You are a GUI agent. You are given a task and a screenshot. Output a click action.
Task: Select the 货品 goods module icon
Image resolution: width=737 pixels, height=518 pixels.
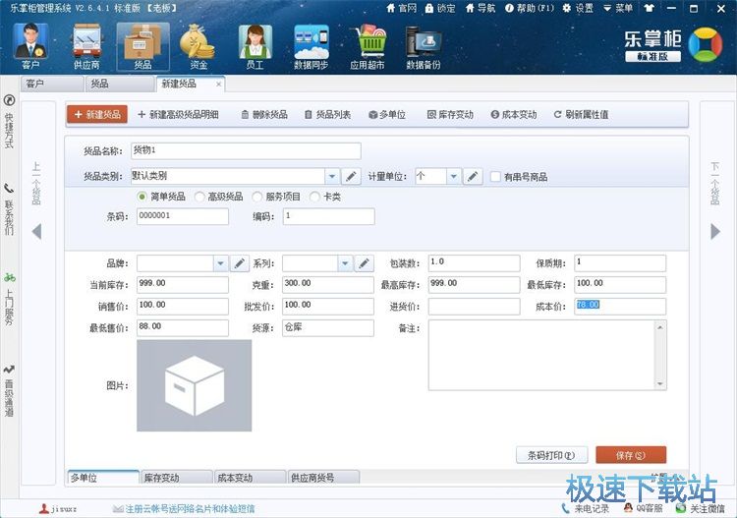point(142,47)
